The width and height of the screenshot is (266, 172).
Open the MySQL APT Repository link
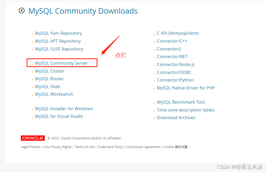pyautogui.click(x=58, y=41)
